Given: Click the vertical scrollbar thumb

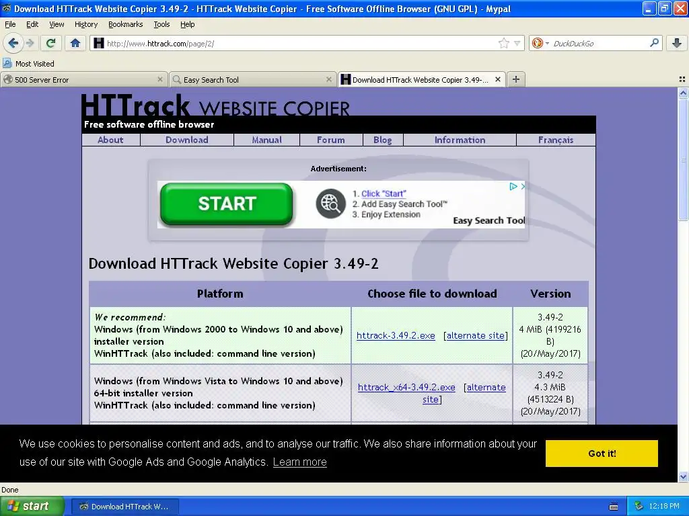Looking at the screenshot, I should click(683, 159).
